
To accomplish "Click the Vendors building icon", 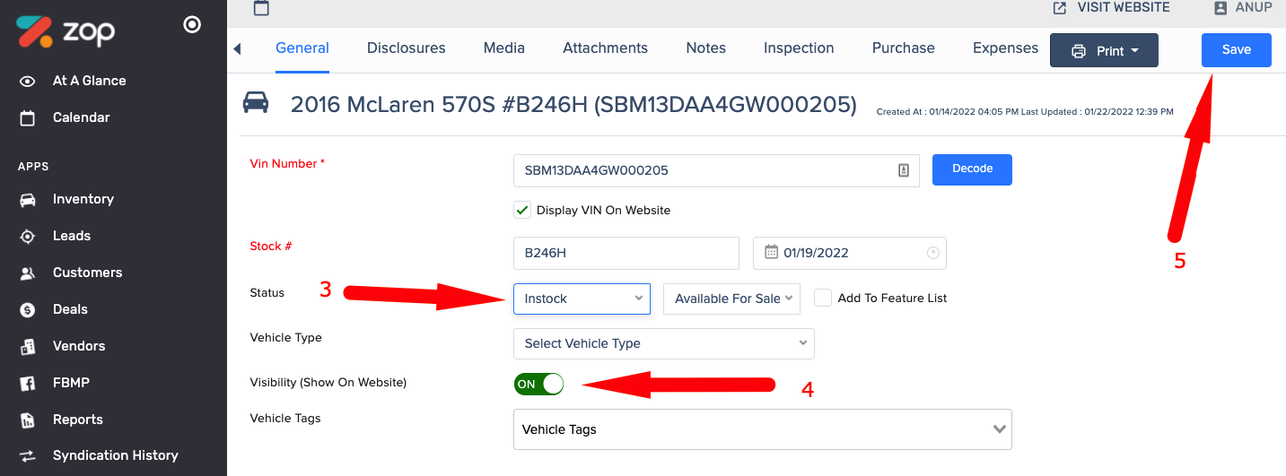I will (x=28, y=346).
